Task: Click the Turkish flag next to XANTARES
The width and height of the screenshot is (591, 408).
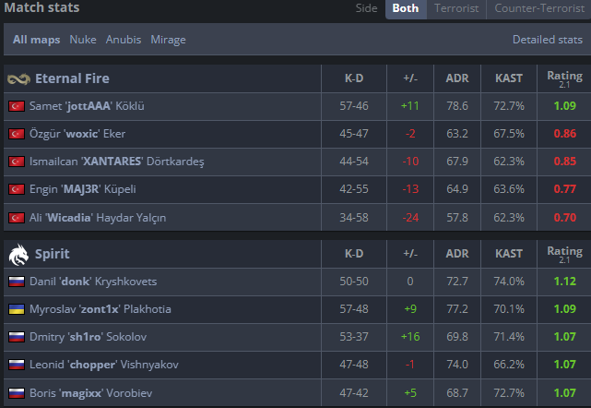Action: [17, 162]
